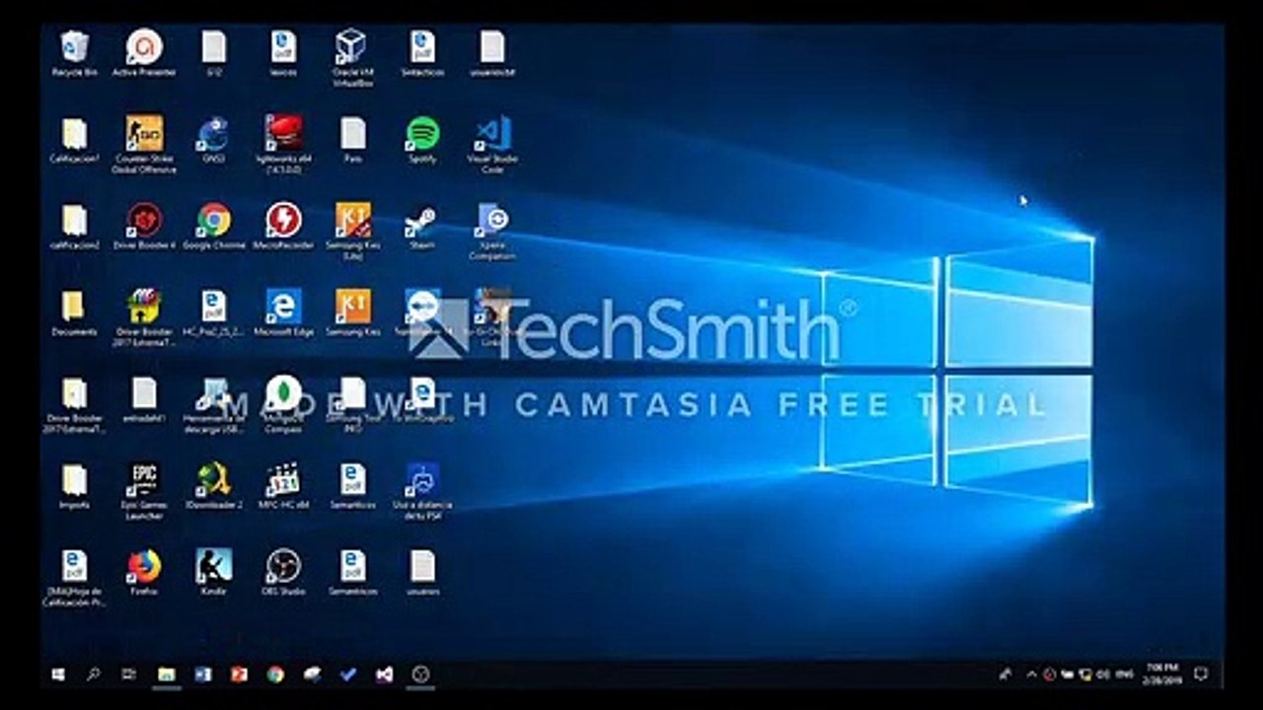Open the Windows Start menu

tap(58, 674)
